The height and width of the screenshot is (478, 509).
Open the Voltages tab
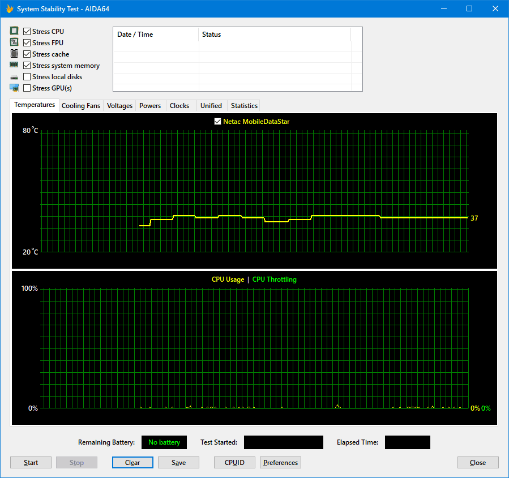click(119, 106)
